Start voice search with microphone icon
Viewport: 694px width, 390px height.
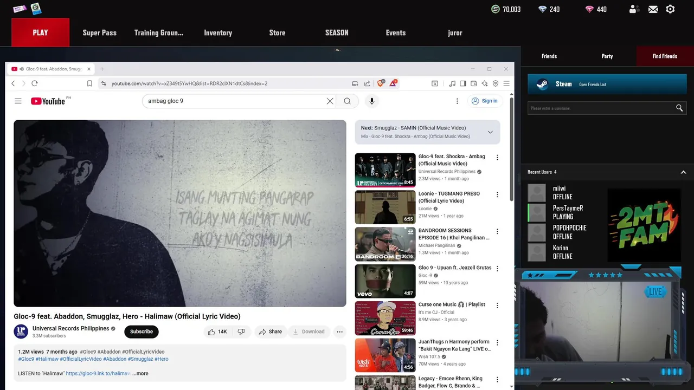pos(372,101)
